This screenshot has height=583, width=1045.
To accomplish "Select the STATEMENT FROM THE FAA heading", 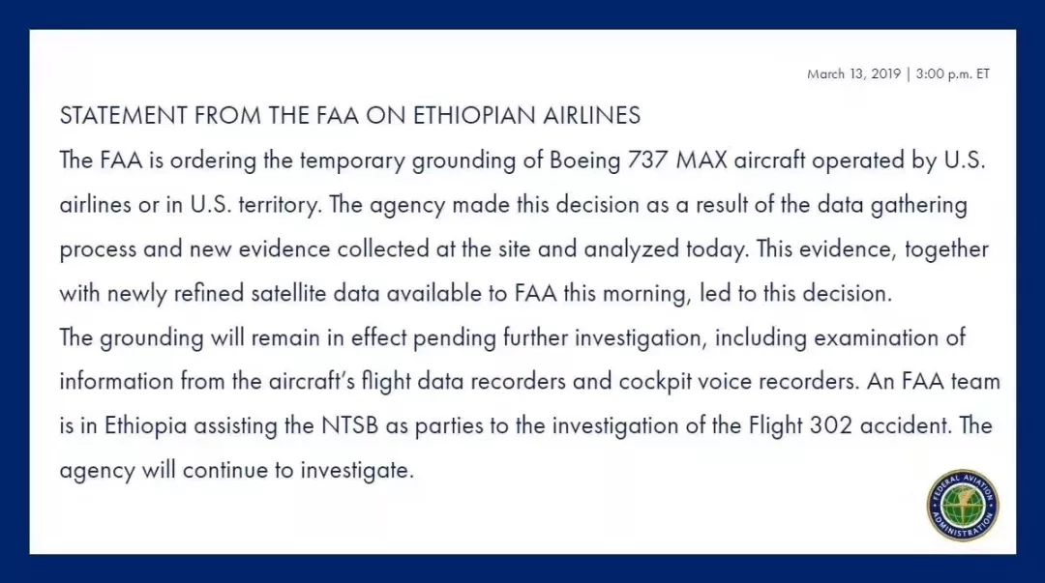I will [x=209, y=115].
